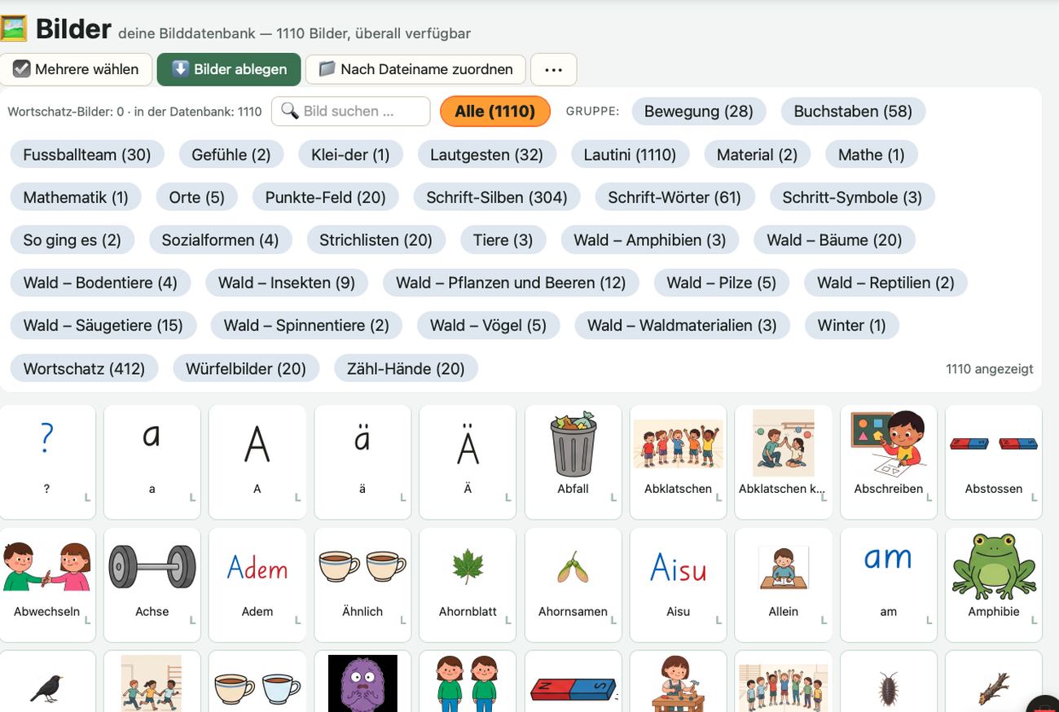Filter by Wald – Insekten (9)

click(x=287, y=283)
